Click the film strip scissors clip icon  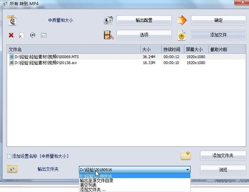pos(109,35)
